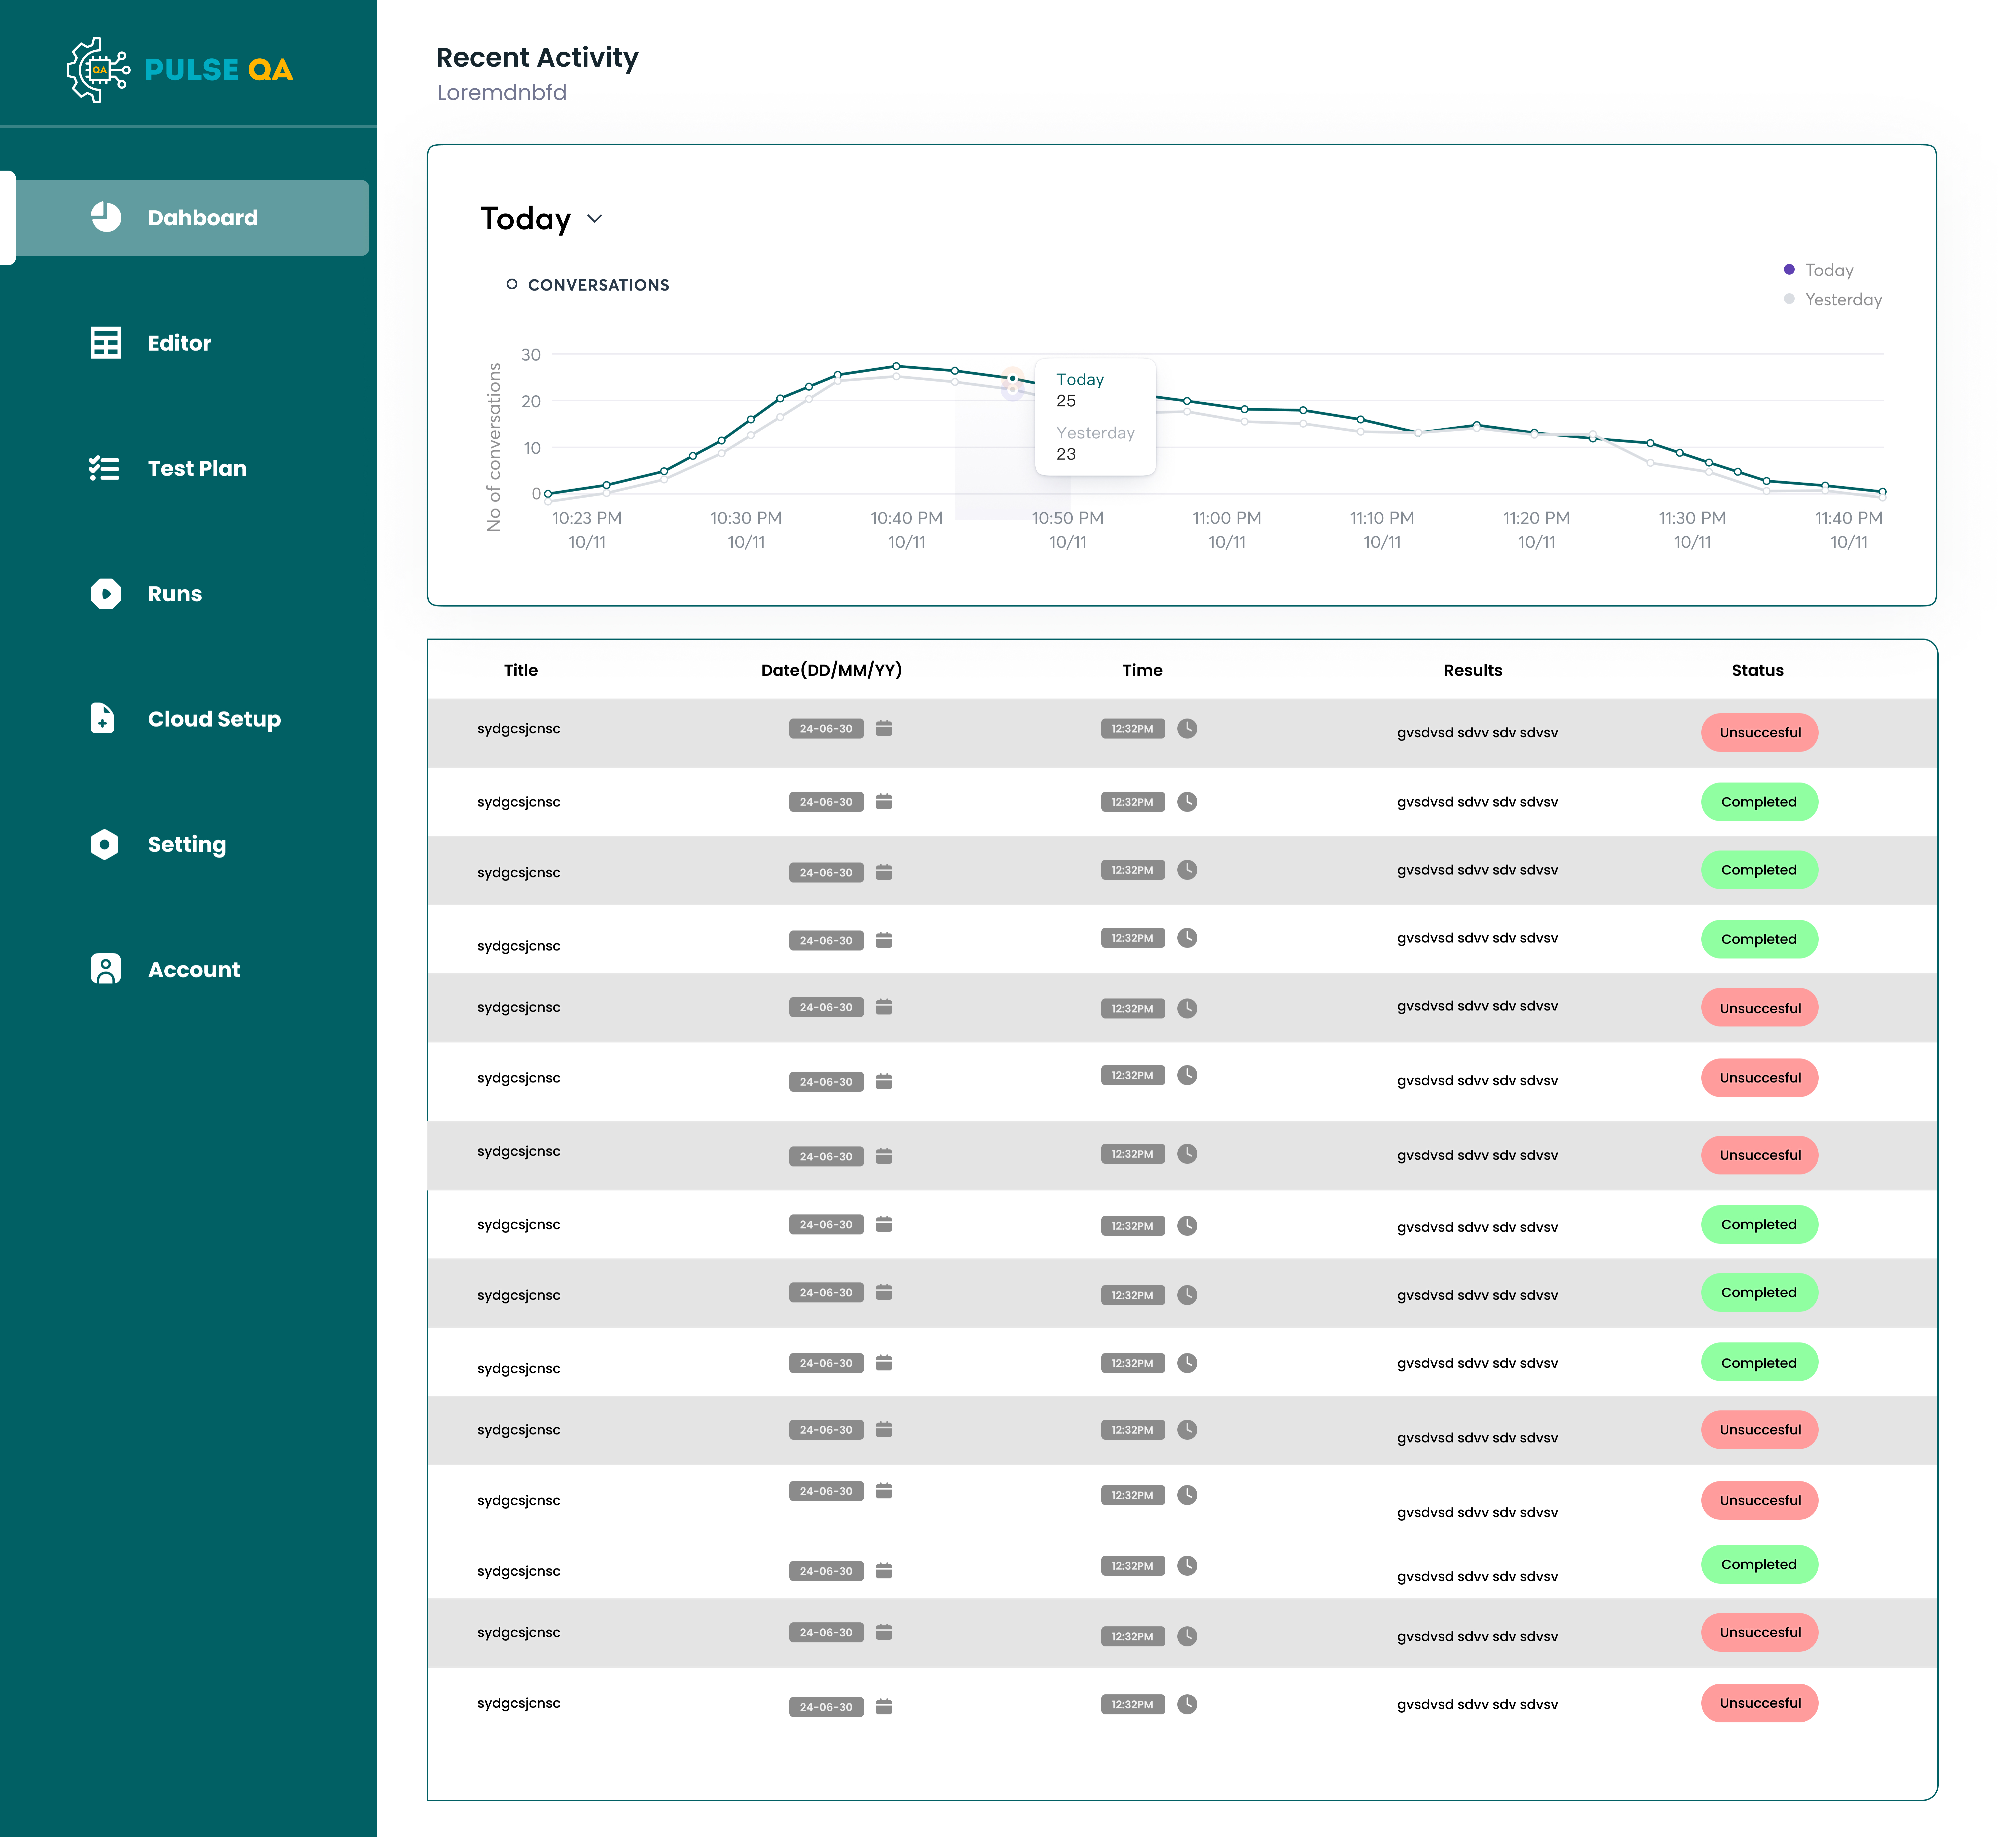Click the Today dropdown label
Viewport: 2016px width, 1837px height.
pyautogui.click(x=526, y=219)
